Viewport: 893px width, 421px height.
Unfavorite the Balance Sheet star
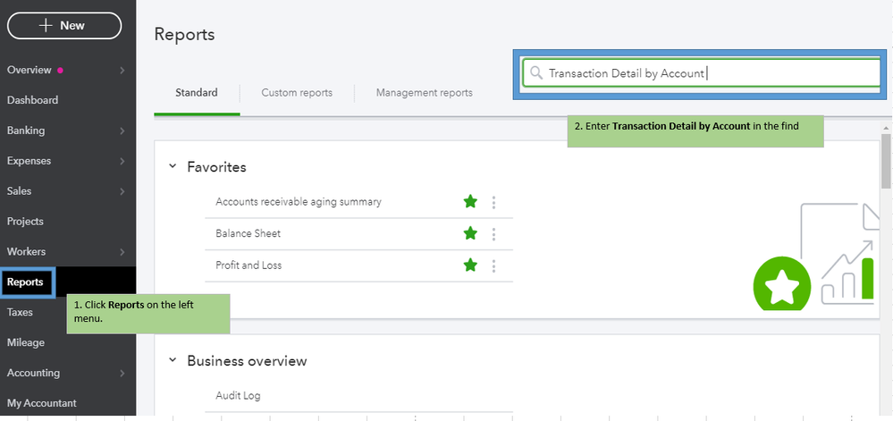point(470,233)
